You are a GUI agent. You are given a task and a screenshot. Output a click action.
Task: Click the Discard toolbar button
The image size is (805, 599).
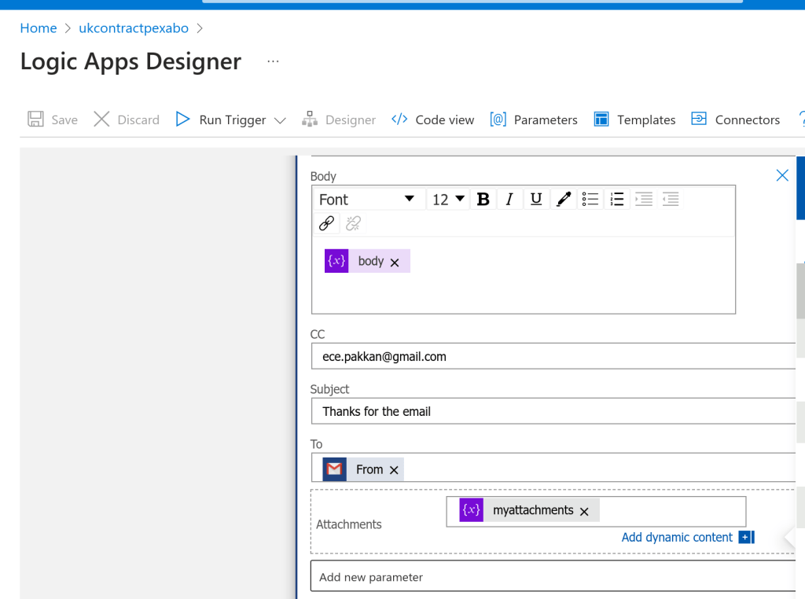[x=127, y=119]
